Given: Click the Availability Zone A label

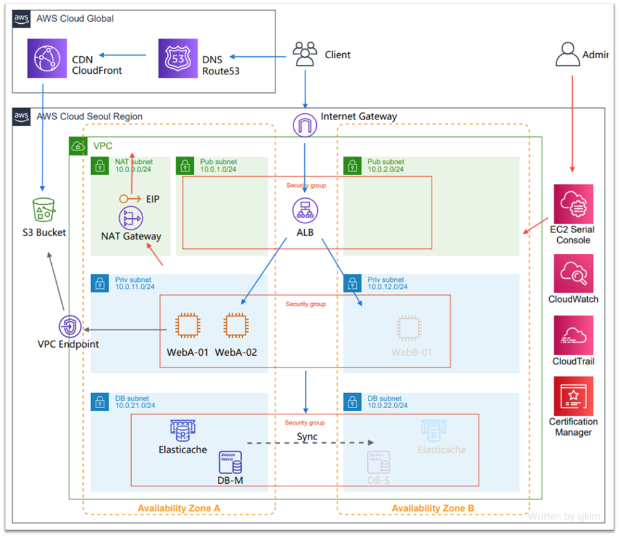Looking at the screenshot, I should coord(178,508).
